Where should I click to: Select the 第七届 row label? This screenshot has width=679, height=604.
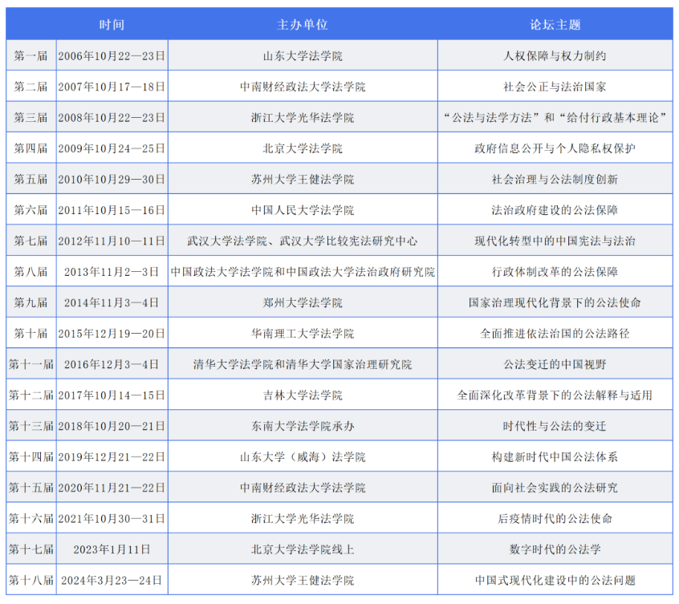tap(30, 241)
